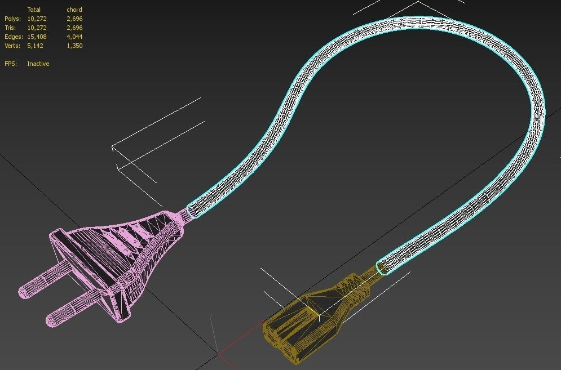Viewport: 561px width, 370px height.
Task: Click the total verts value 5,142
Action: pyautogui.click(x=35, y=46)
